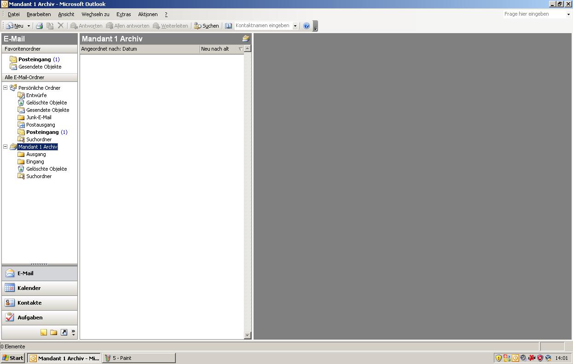573x364 pixels.
Task: Click the Alle E-Mail-Ordner header
Action: coord(40,77)
